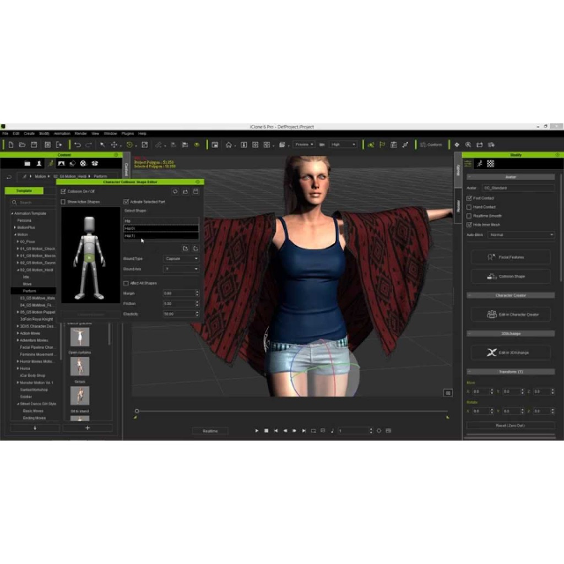
Task: Open the Avatar tab icon in Content panel
Action: 39,164
